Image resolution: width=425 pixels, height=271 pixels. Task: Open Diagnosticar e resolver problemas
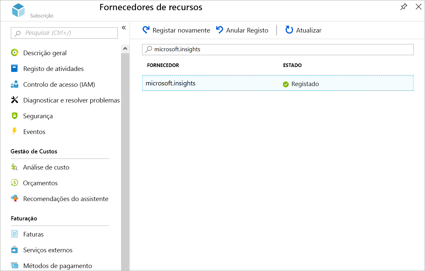[71, 100]
